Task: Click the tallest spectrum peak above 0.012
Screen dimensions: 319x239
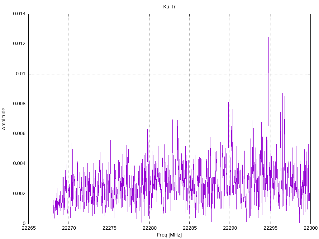Action: (x=268, y=38)
